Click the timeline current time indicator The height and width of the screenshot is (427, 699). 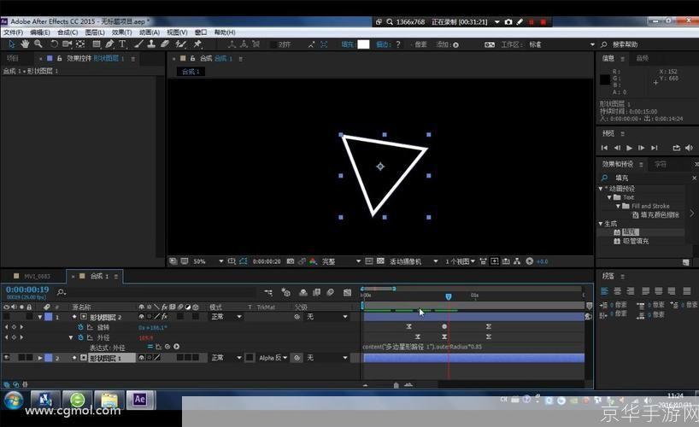tap(449, 296)
